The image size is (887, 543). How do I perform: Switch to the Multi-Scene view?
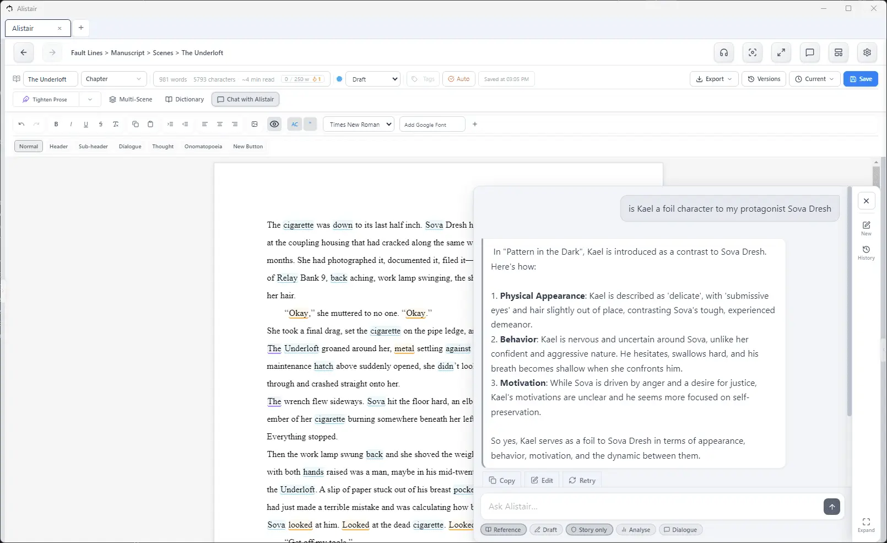click(x=131, y=100)
